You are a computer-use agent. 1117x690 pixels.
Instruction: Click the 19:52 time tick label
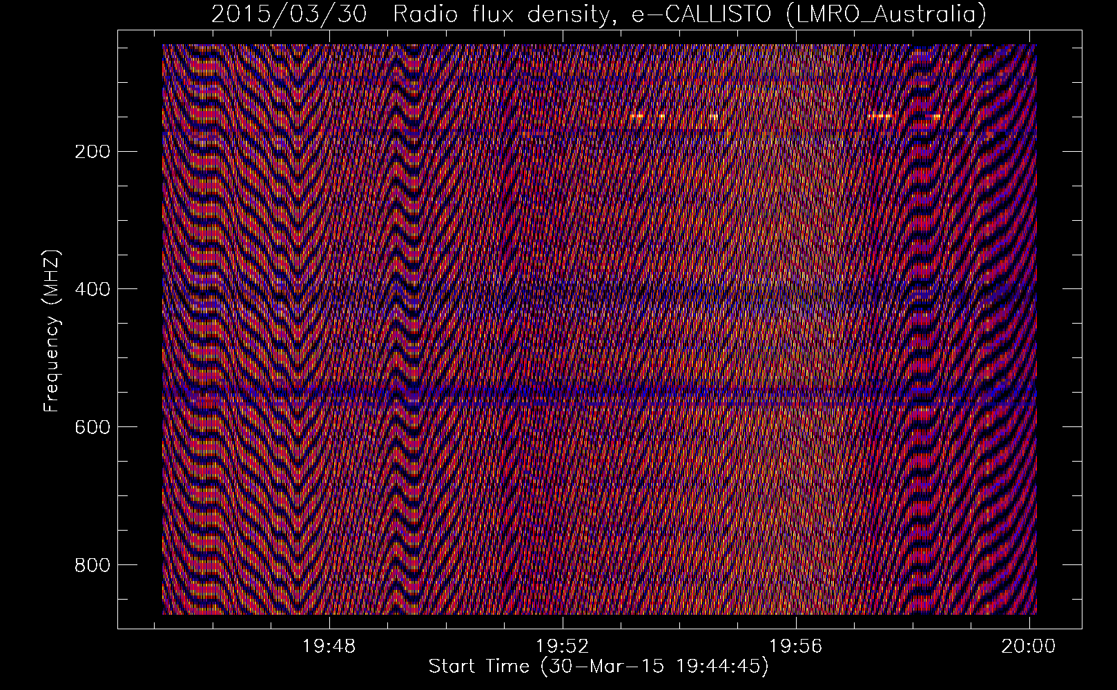click(563, 647)
